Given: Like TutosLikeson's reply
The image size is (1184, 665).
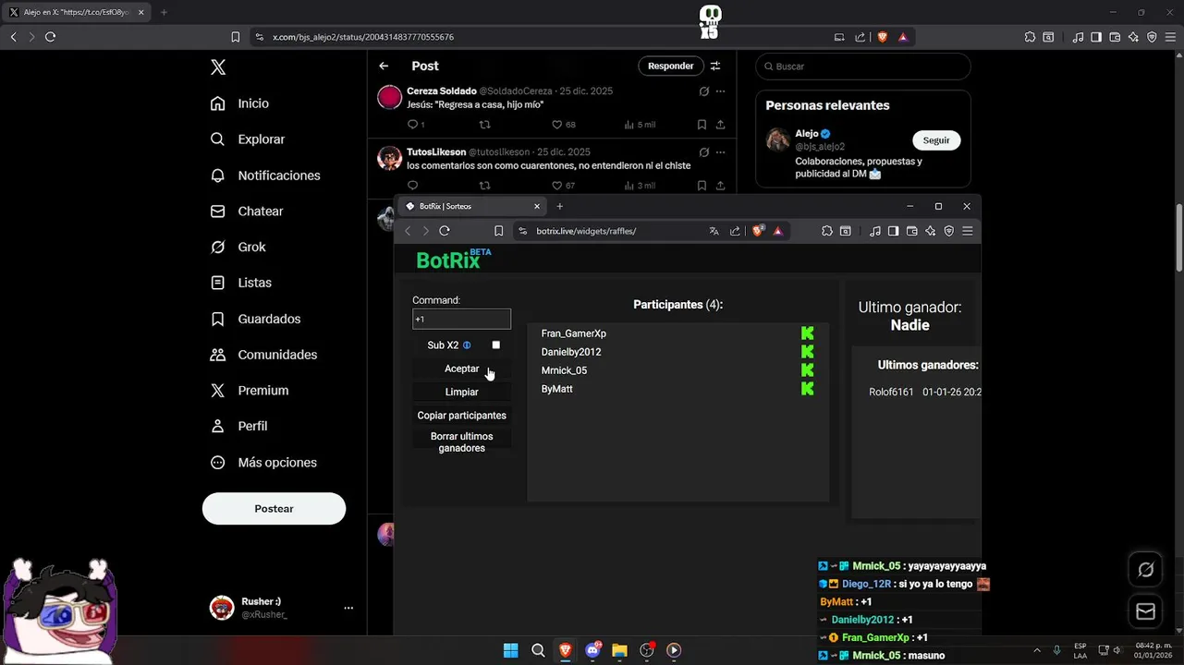Looking at the screenshot, I should [557, 186].
